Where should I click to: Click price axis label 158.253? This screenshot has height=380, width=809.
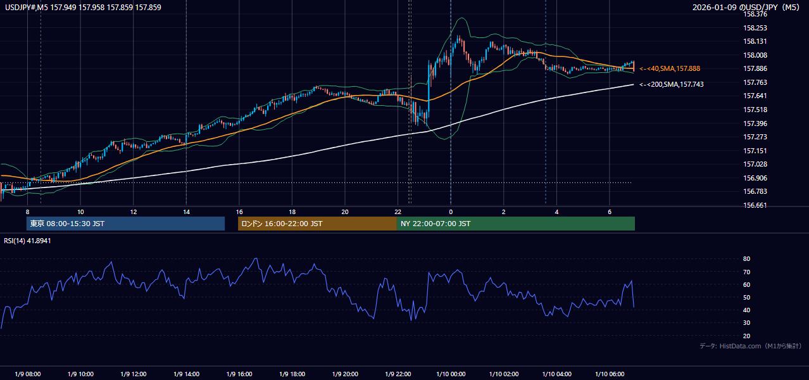(x=755, y=28)
